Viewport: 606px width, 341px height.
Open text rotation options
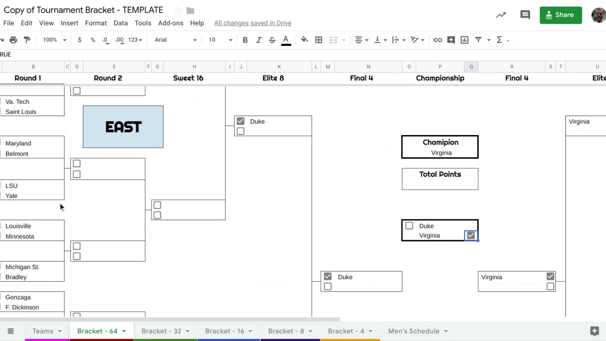coord(417,40)
